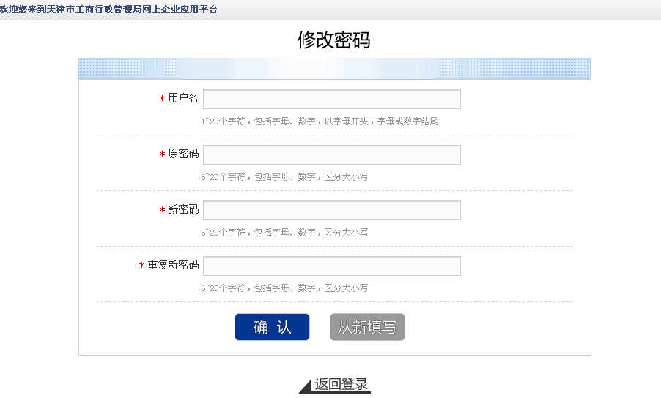The height and width of the screenshot is (398, 661).
Task: Click the 新密码 field label
Action: [183, 209]
